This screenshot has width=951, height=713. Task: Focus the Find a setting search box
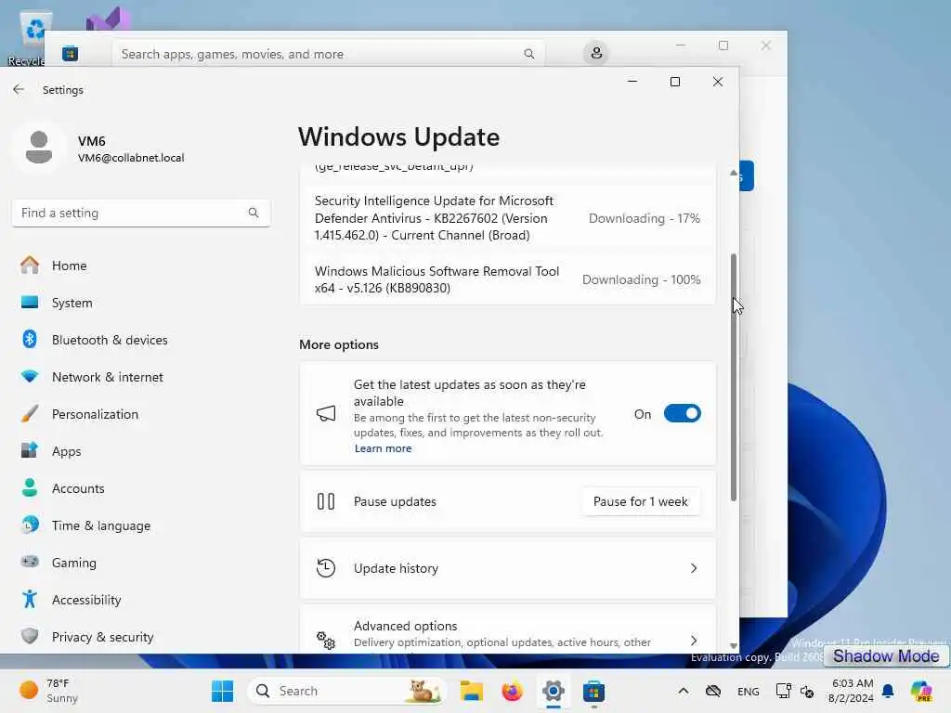tap(141, 213)
